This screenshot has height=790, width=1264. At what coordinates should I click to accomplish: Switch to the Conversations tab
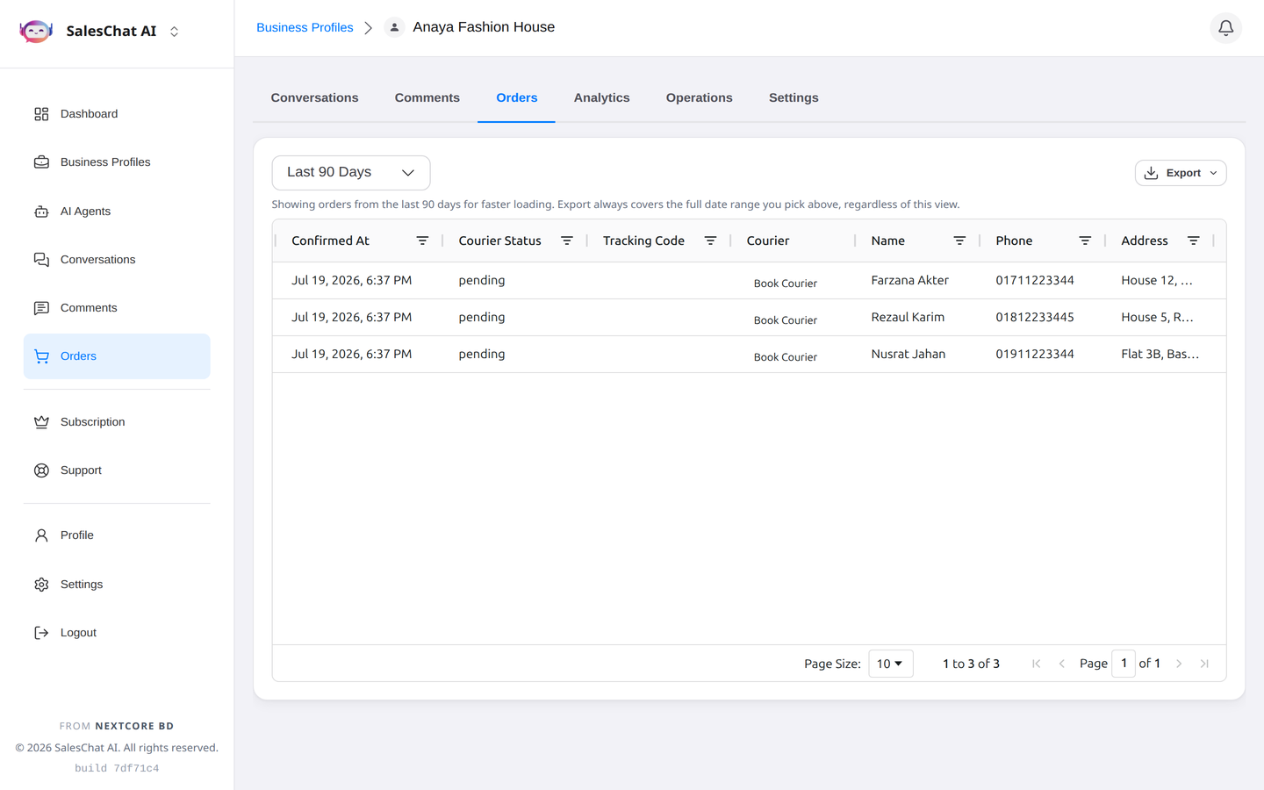pyautogui.click(x=314, y=98)
